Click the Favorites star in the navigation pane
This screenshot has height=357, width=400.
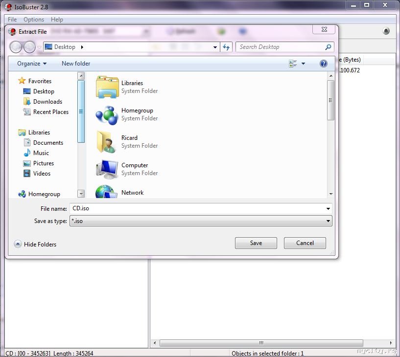(22, 81)
